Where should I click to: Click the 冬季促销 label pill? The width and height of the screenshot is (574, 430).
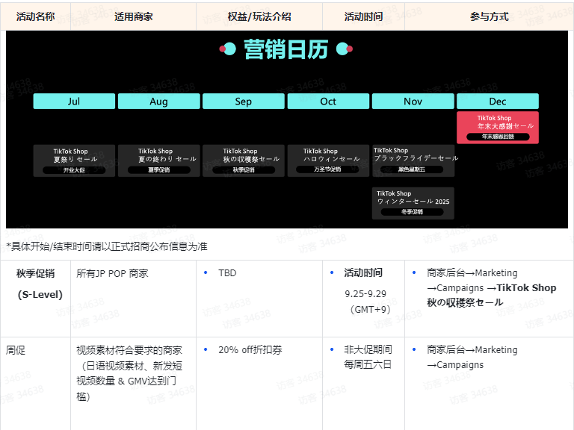click(413, 212)
